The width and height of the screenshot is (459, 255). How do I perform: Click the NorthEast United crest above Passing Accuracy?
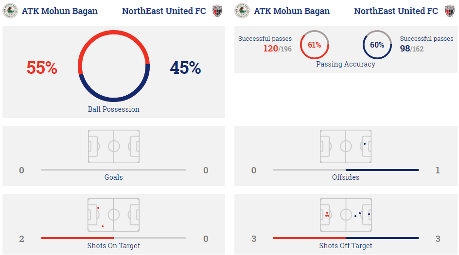pyautogui.click(x=449, y=11)
